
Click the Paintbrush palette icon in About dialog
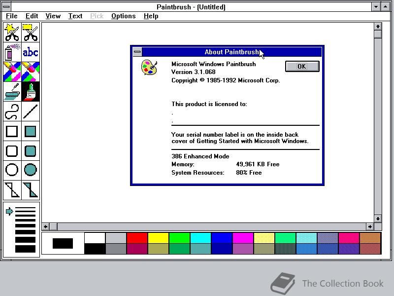[149, 67]
